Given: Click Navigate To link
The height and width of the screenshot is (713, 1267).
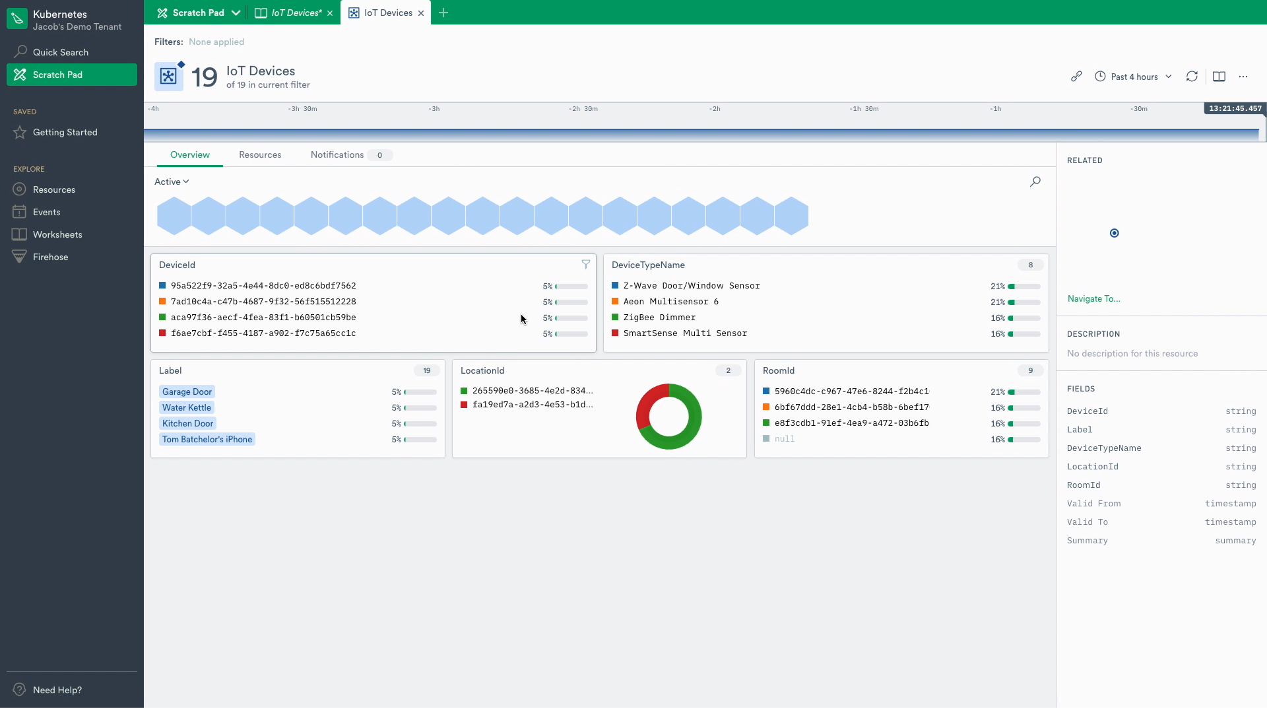Looking at the screenshot, I should (x=1094, y=299).
